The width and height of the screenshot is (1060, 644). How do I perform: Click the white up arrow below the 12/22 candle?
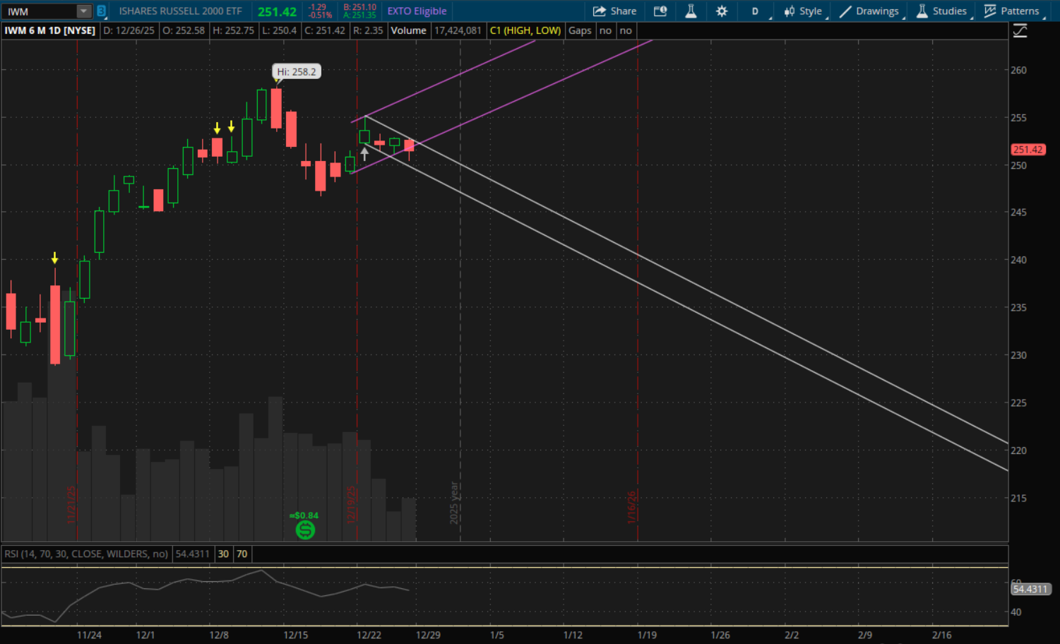coord(364,153)
